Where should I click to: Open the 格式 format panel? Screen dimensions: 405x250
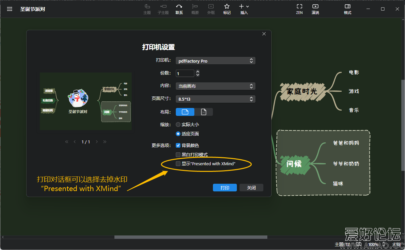348,9
